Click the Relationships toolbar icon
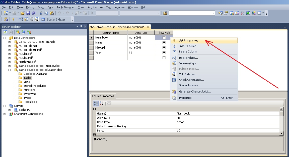289x157 pixels. click(21, 19)
